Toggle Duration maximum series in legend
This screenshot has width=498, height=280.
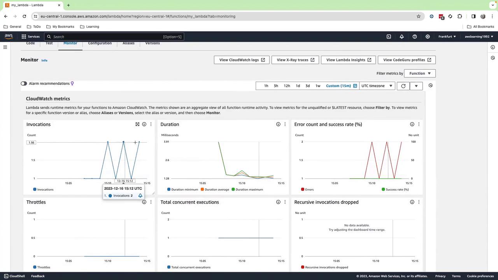[x=247, y=190]
